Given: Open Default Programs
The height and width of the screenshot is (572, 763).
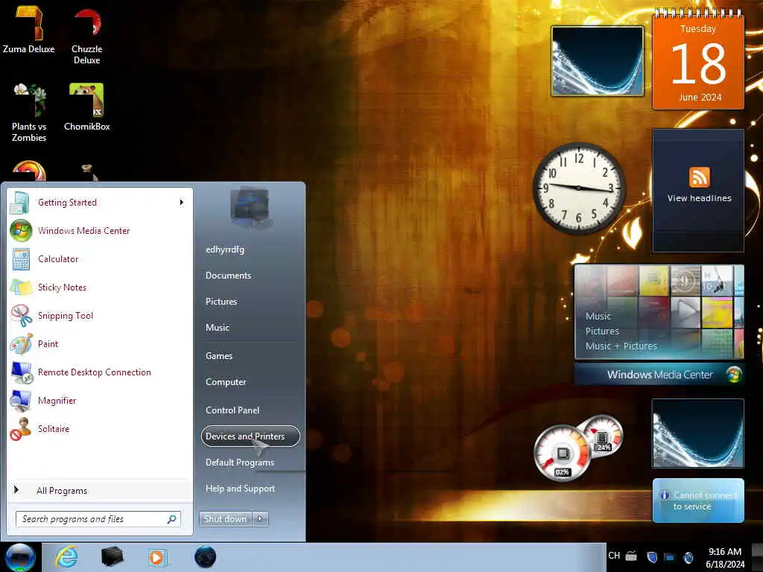Looking at the screenshot, I should pyautogui.click(x=240, y=463).
